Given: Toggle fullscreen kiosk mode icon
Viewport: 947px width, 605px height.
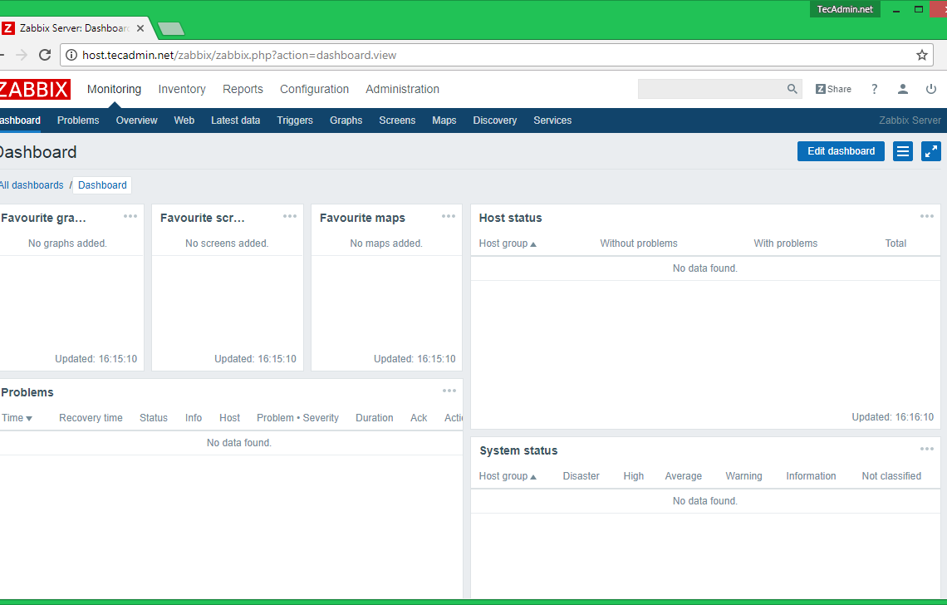Looking at the screenshot, I should tap(931, 151).
